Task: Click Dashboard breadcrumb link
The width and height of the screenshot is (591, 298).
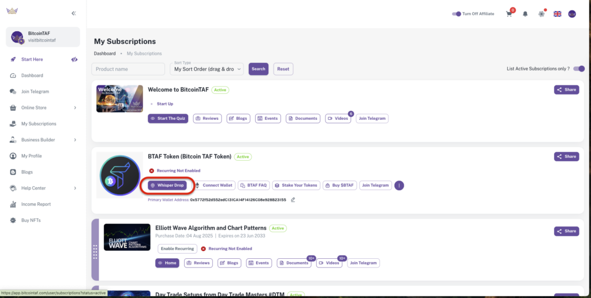Action: 105,54
